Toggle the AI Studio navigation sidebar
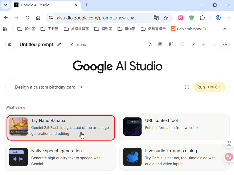Screen dimensions: 234x175 point(10,44)
